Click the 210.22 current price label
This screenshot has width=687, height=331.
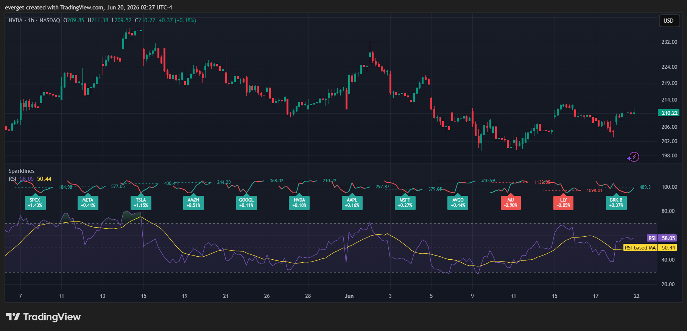[669, 113]
